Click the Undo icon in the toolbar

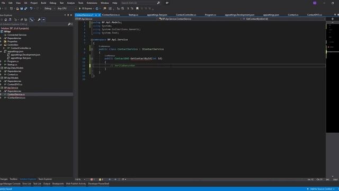(x=31, y=8)
